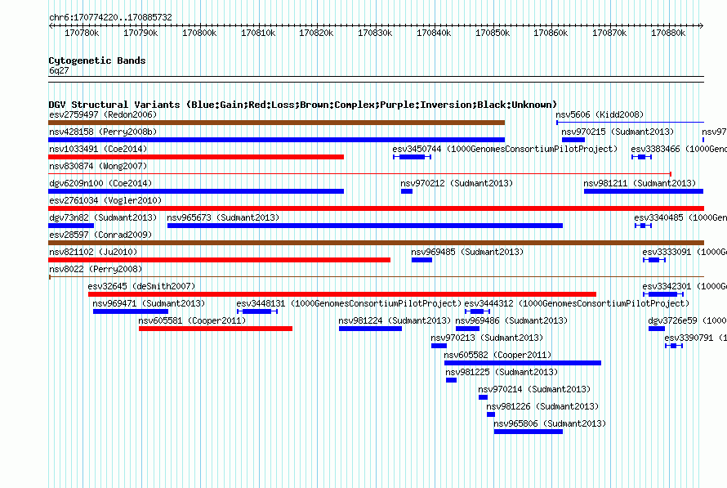Click dgv3726e59 blue bar
Image resolution: width=727 pixels, height=488 pixels.
click(x=657, y=329)
